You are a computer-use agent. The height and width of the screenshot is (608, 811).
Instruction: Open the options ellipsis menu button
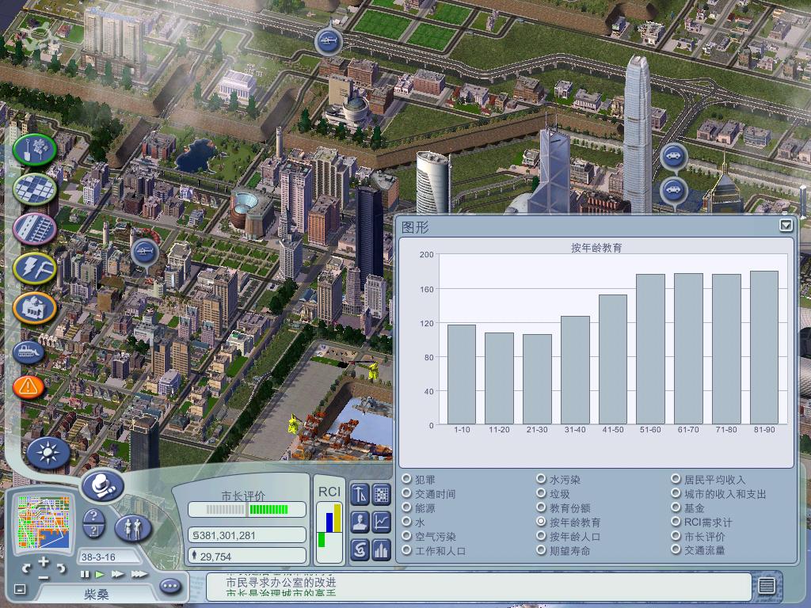point(170,586)
